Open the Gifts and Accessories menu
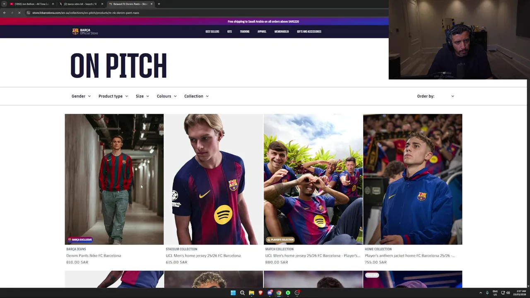The height and width of the screenshot is (298, 530). point(309,31)
